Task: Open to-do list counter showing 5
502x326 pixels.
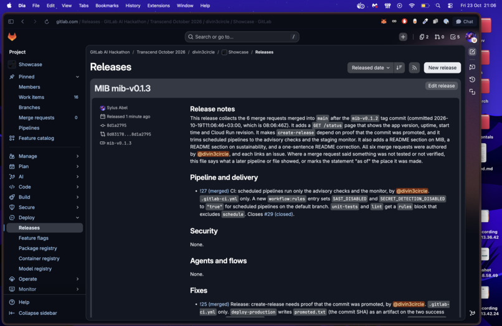Action: click(x=455, y=37)
